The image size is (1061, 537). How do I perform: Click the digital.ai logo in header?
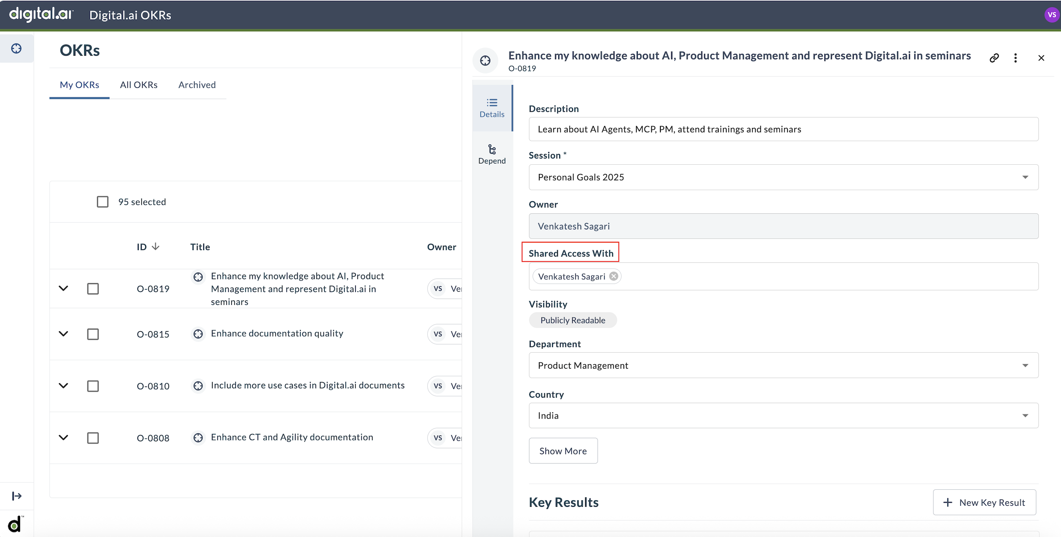coord(41,14)
